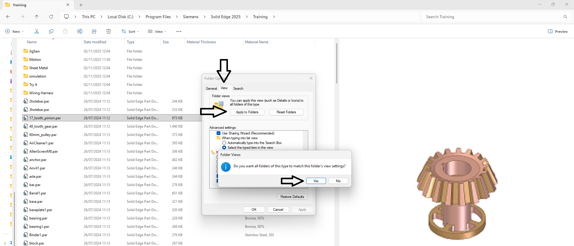
Task: Expand chevron after Program Files
Action: 177,17
